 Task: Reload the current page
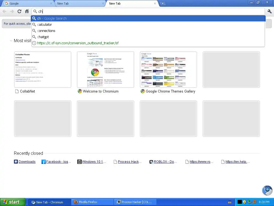19,11
